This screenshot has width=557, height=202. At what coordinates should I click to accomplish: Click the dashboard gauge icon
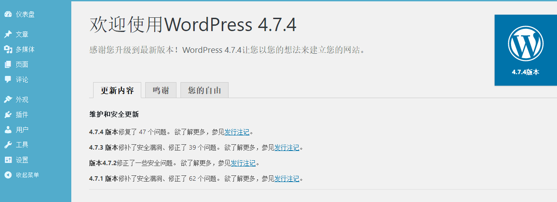pyautogui.click(x=8, y=14)
